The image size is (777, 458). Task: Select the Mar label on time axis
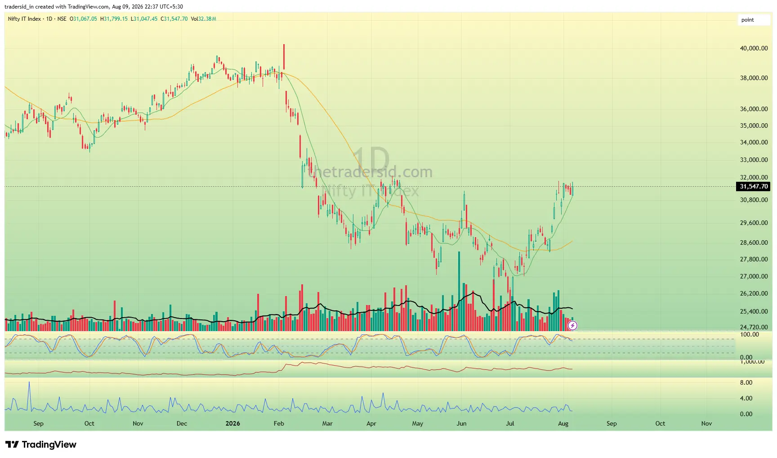[327, 423]
